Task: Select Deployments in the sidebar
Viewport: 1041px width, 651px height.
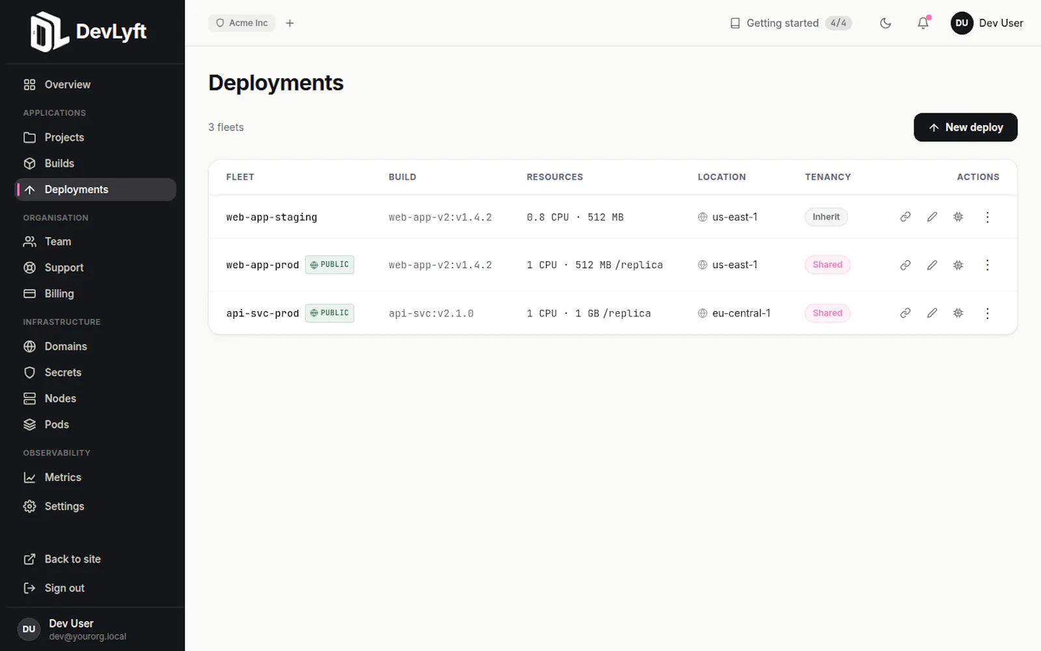Action: click(96, 189)
